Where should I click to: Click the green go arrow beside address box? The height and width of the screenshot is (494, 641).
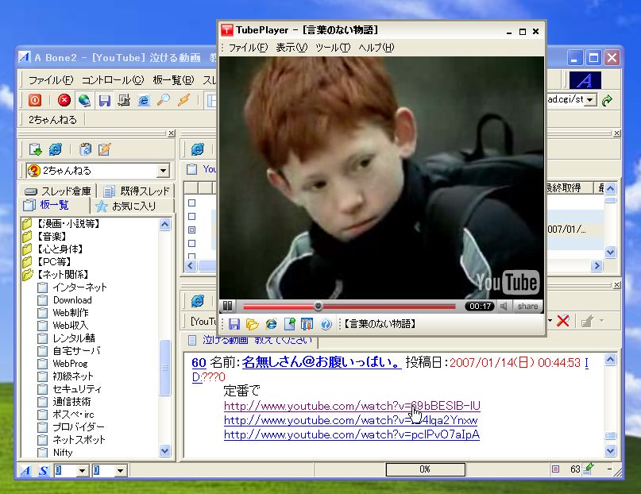(607, 100)
